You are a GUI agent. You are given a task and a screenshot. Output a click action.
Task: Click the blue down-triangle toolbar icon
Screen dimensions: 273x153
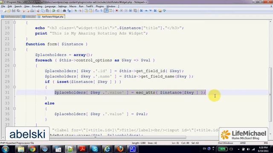coord(151,11)
